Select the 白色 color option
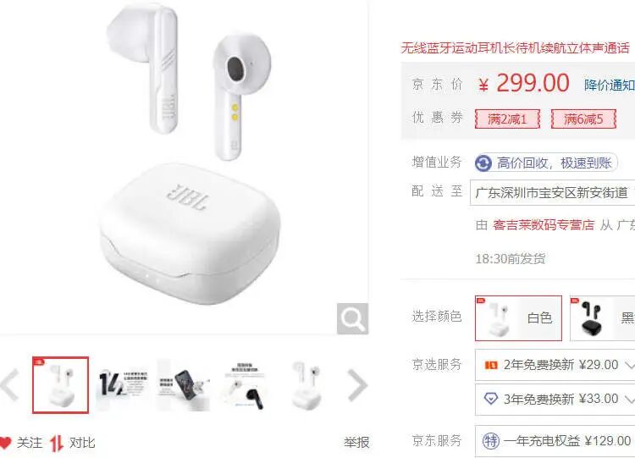The image size is (635, 458). click(518, 317)
